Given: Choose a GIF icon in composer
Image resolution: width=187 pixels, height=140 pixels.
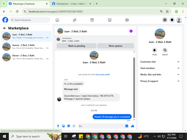Looking at the screenshot, I should click(74, 126).
